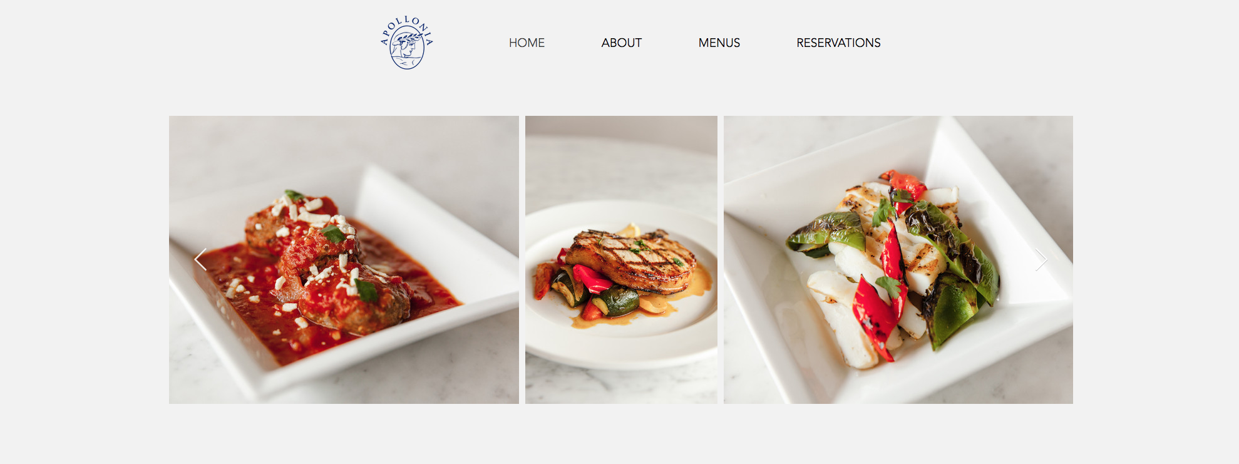The image size is (1239, 464).
Task: Go to RESERVATIONS page
Action: [838, 43]
